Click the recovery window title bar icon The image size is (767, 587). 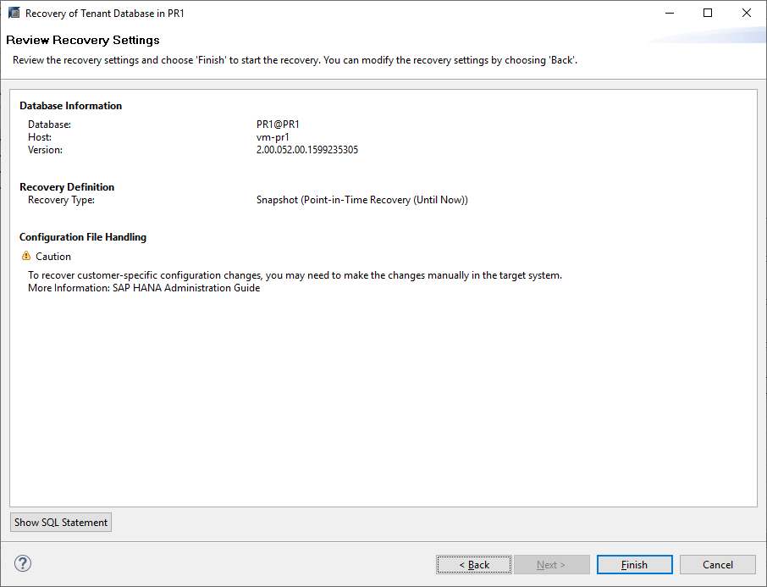tap(14, 14)
